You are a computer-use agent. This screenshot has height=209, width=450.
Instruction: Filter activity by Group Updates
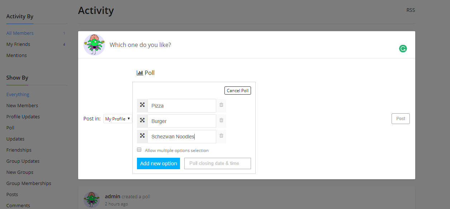pyautogui.click(x=23, y=161)
